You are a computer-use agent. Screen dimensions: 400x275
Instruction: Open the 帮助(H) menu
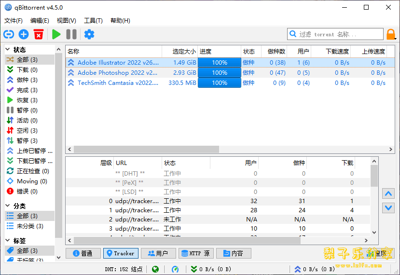(120, 21)
